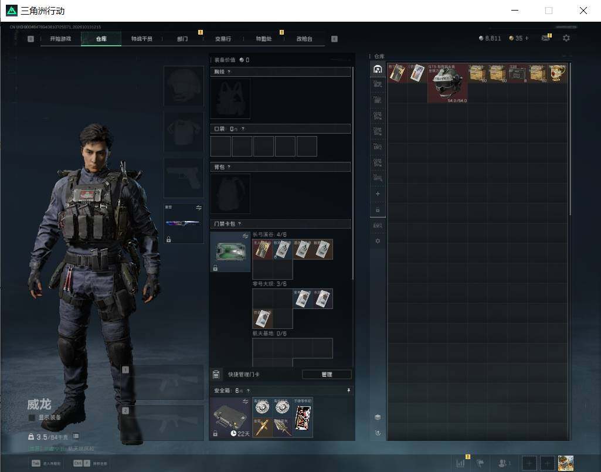Swap the 安全箱 safe box
The height and width of the screenshot is (472, 601).
tap(245, 402)
